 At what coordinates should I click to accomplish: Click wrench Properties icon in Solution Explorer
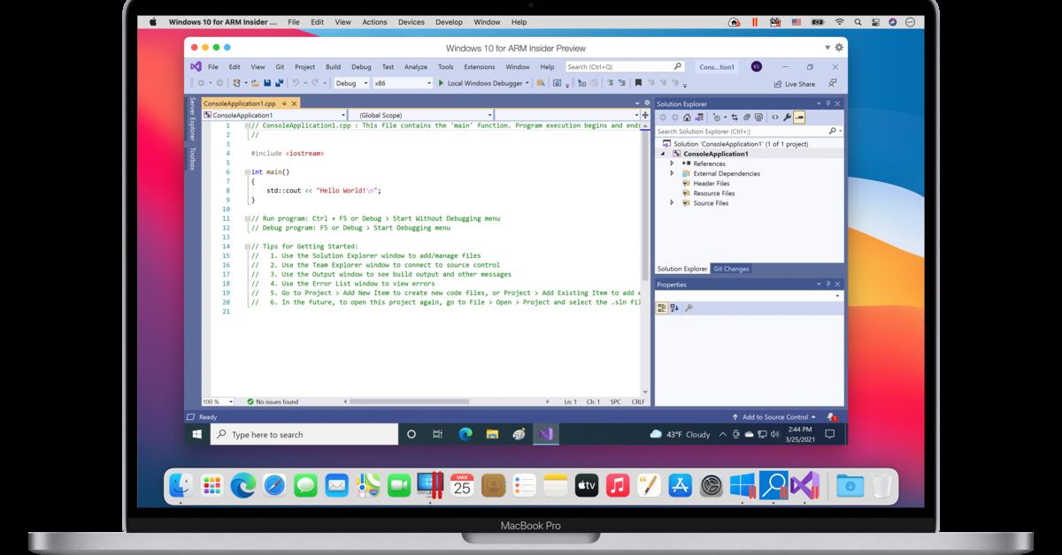pos(788,117)
